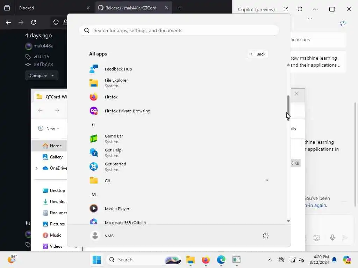
Task: Click Copilot microphone input icon
Action: click(332, 238)
